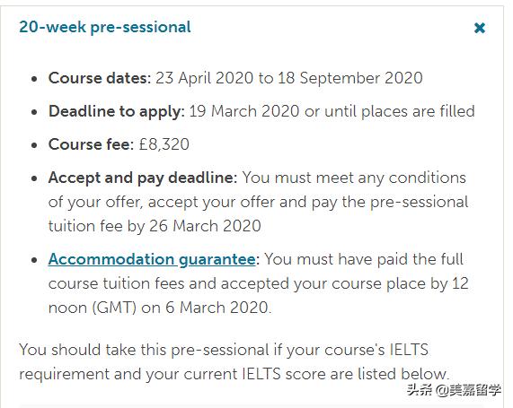The image size is (513, 408).
Task: Collapse the 20-week pre-sessional heading
Action: (x=105, y=27)
